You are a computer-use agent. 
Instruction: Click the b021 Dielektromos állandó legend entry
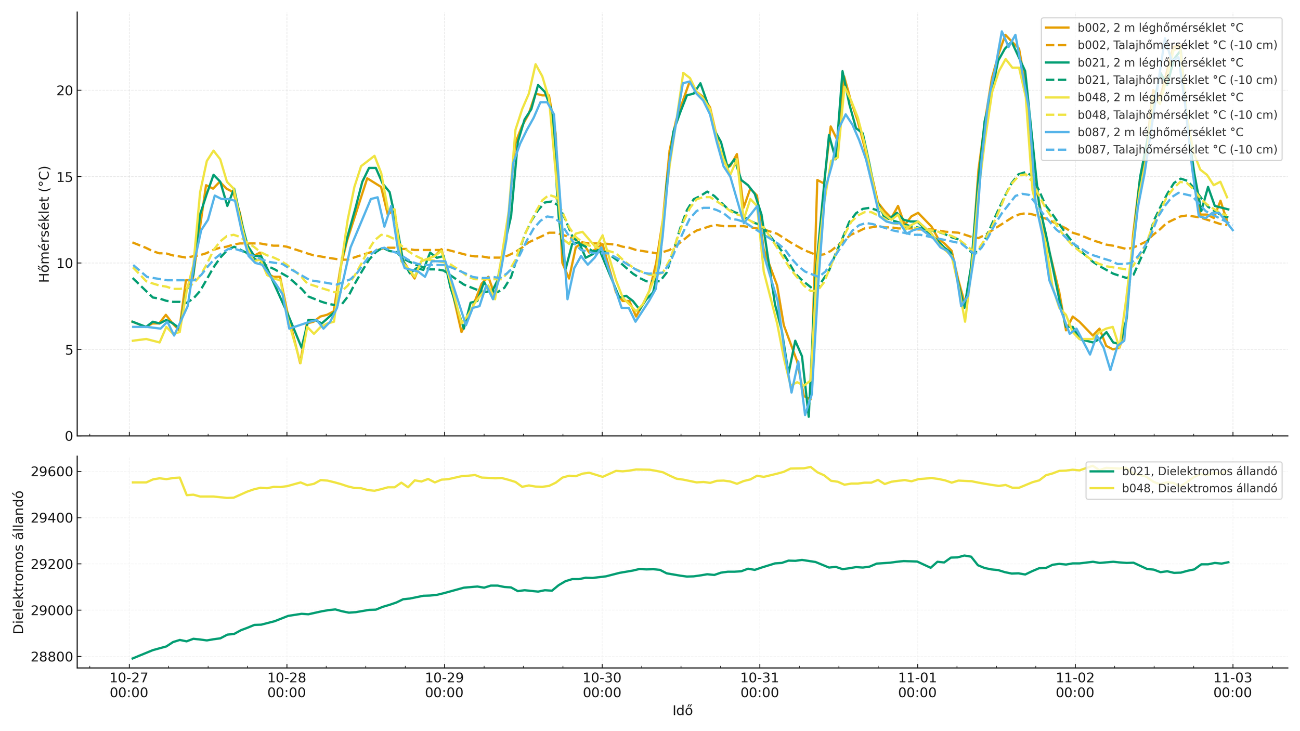point(1199,472)
